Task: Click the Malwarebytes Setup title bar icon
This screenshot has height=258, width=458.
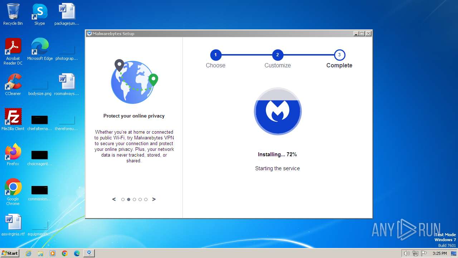Action: [89, 34]
